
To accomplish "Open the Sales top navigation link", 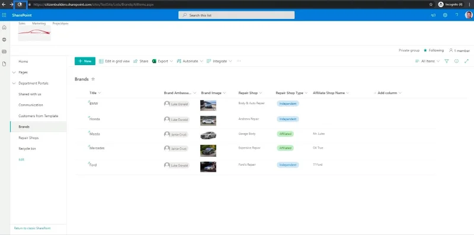I will coord(22,23).
